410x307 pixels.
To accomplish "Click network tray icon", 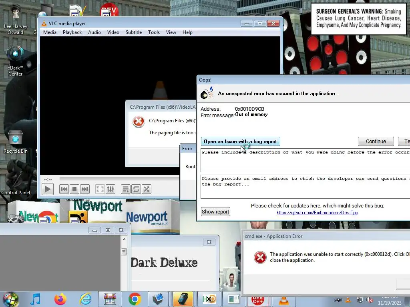I will 360,300.
